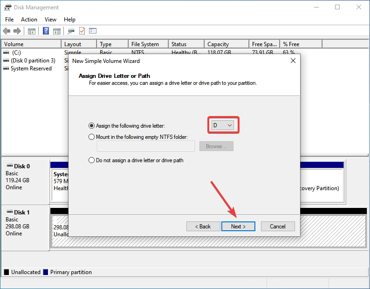The image size is (370, 289).
Task: Sort by File System column header
Action: pyautogui.click(x=149, y=44)
